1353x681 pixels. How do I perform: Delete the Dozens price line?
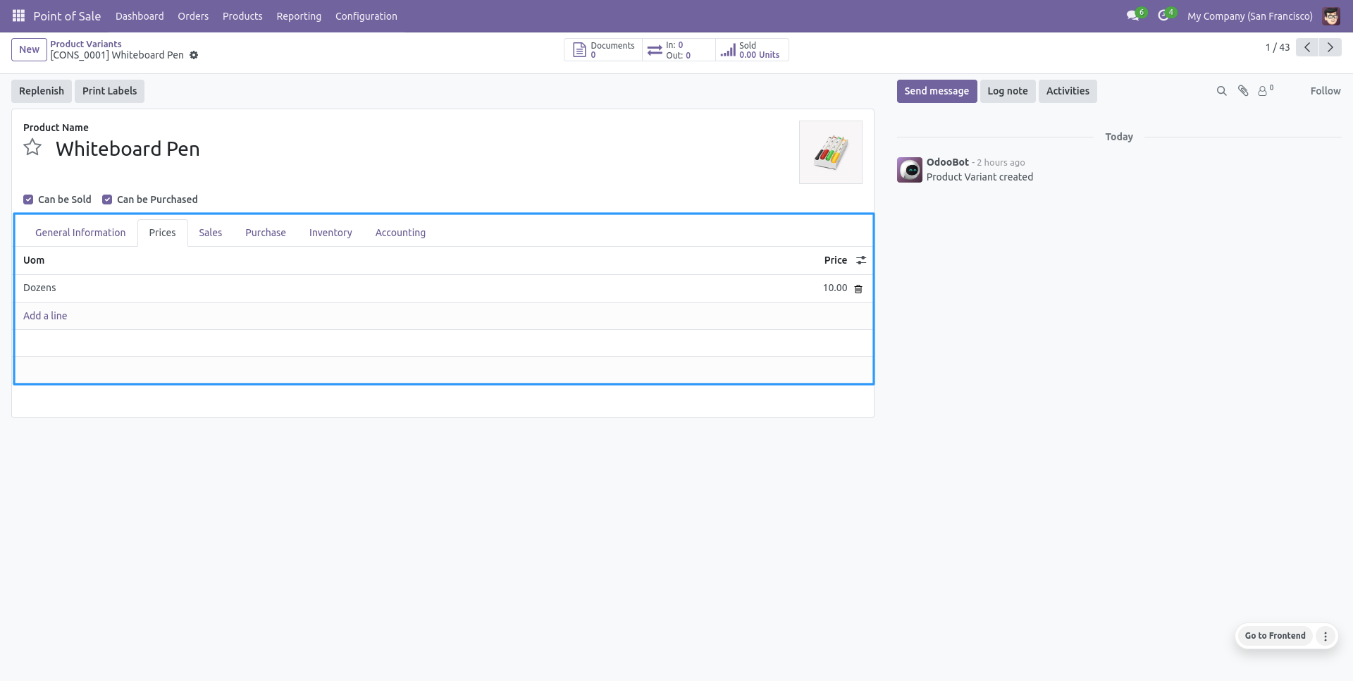858,288
